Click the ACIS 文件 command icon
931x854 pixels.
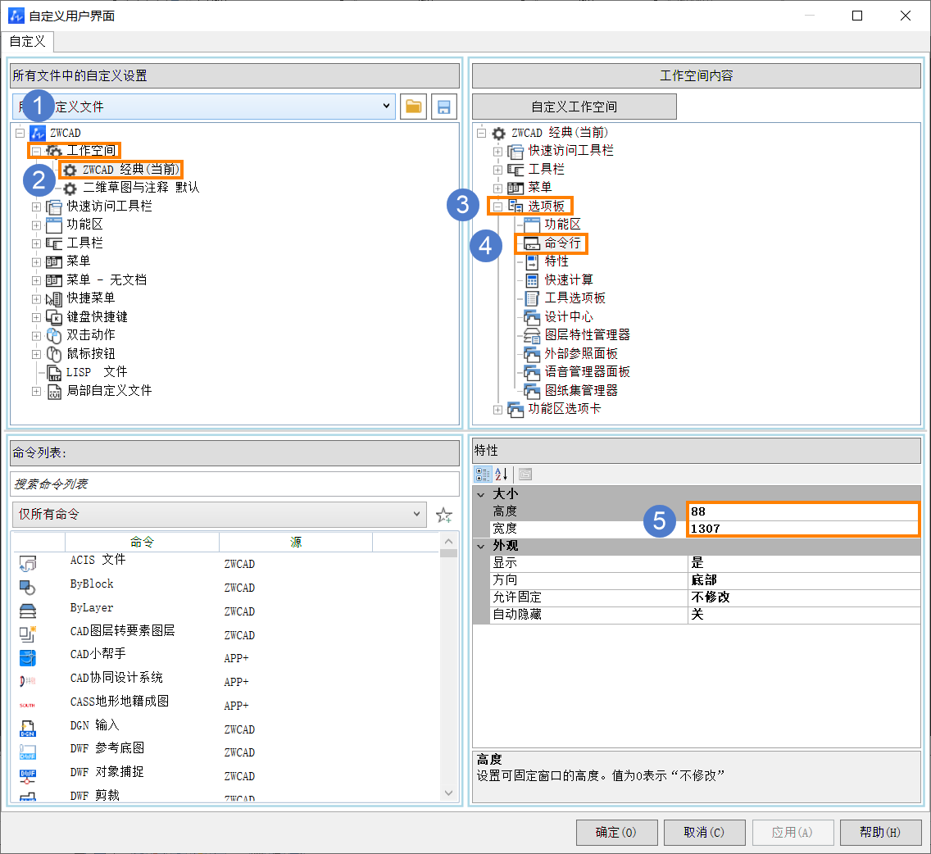coord(27,563)
